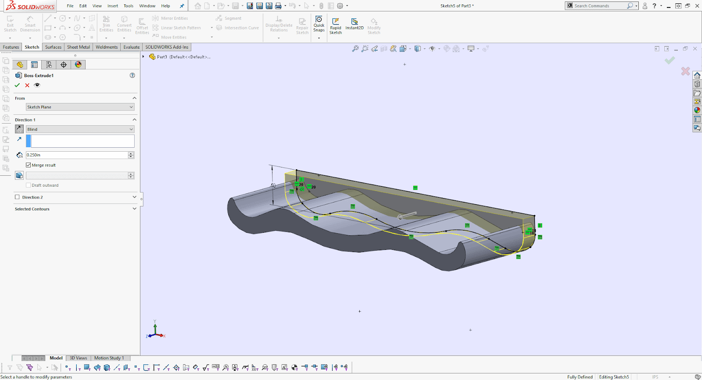Image resolution: width=702 pixels, height=380 pixels.
Task: Click in the depth value field
Action: pos(77,155)
